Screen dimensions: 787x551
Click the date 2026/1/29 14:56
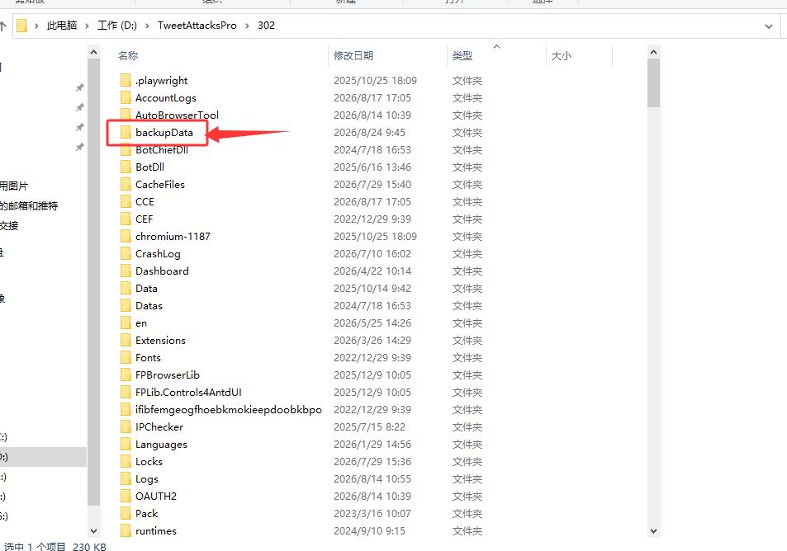(372, 445)
